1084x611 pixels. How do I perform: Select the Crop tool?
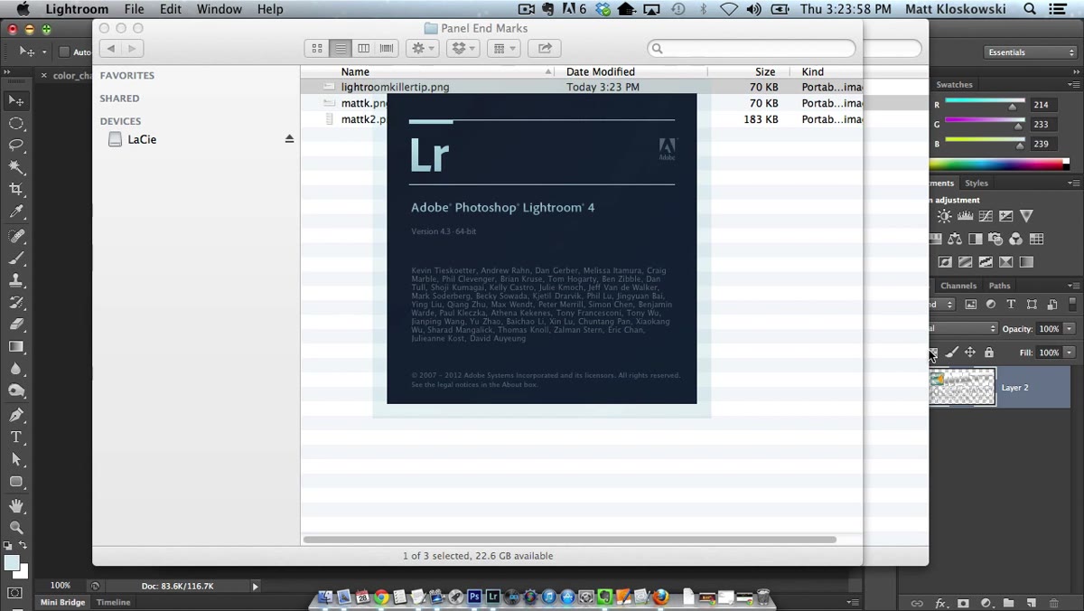pyautogui.click(x=16, y=189)
